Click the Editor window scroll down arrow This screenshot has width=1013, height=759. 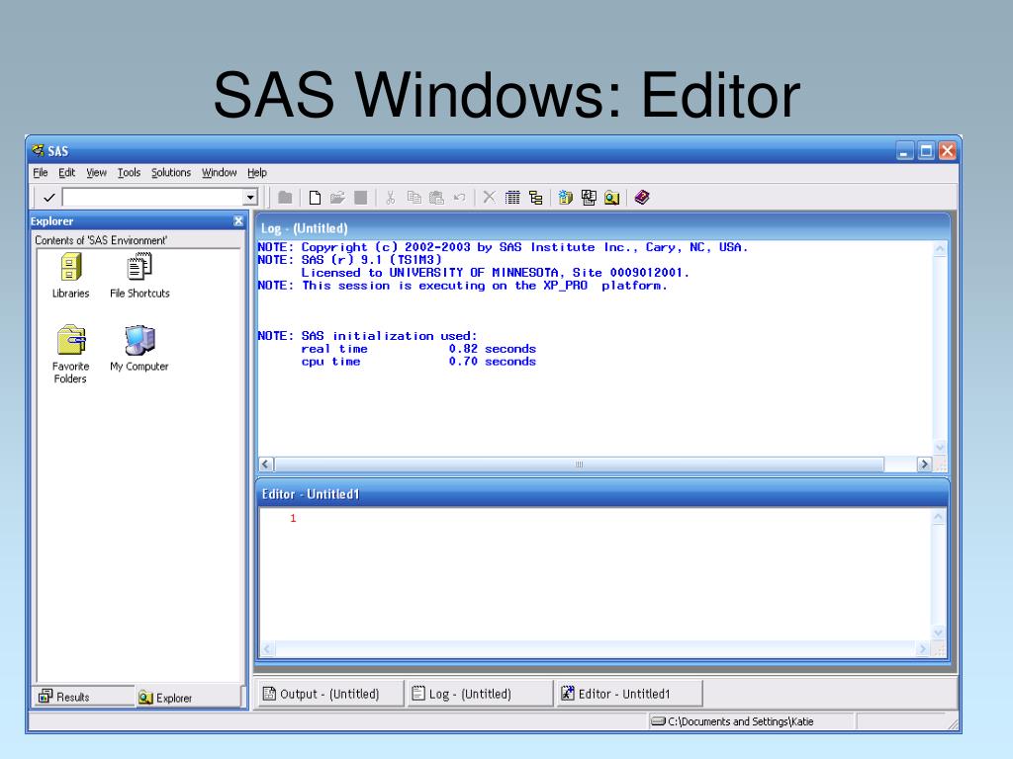click(x=938, y=633)
